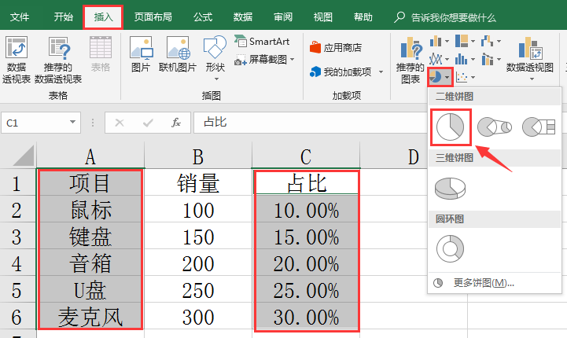Switch to the Home (开始) tab
Screen dimensions: 567x338
[63, 17]
